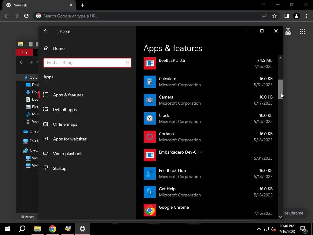
Task: Open the Chrome profile avatar
Action: coord(296,16)
